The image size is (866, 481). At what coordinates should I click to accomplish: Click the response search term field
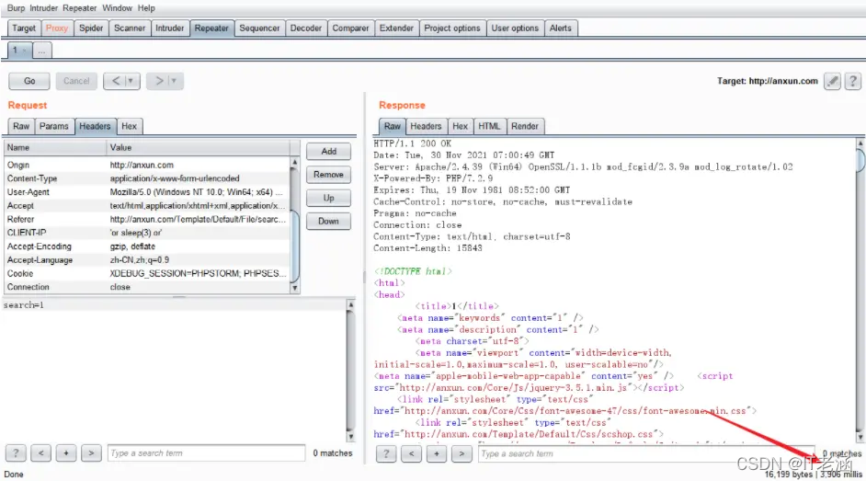point(646,454)
